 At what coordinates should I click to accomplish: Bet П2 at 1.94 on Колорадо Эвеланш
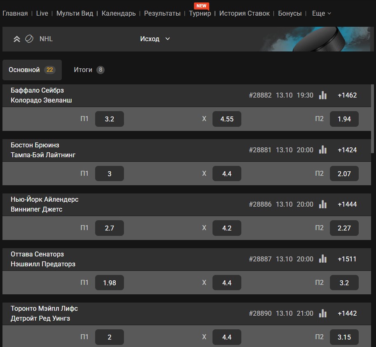coord(344,119)
